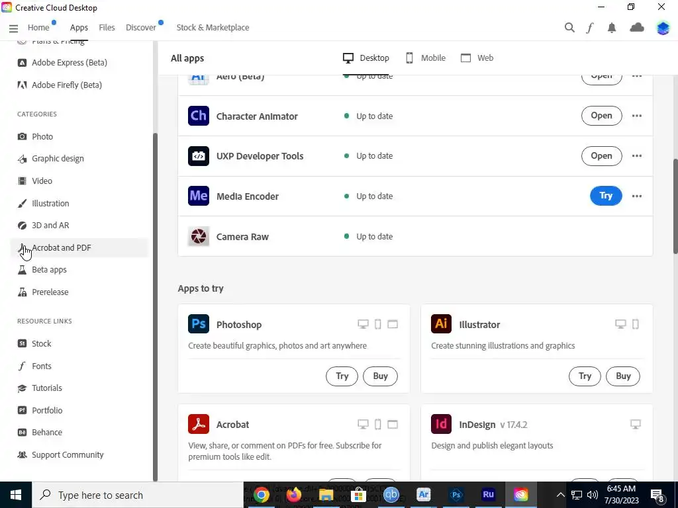This screenshot has width=678, height=508.
Task: Open the Windows notification center
Action: pos(657,495)
